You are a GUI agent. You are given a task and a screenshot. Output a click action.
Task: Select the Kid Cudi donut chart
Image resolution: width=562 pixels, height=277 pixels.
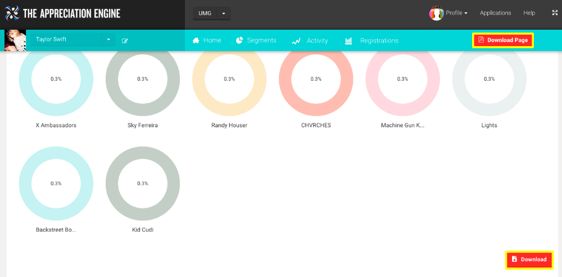click(143, 183)
